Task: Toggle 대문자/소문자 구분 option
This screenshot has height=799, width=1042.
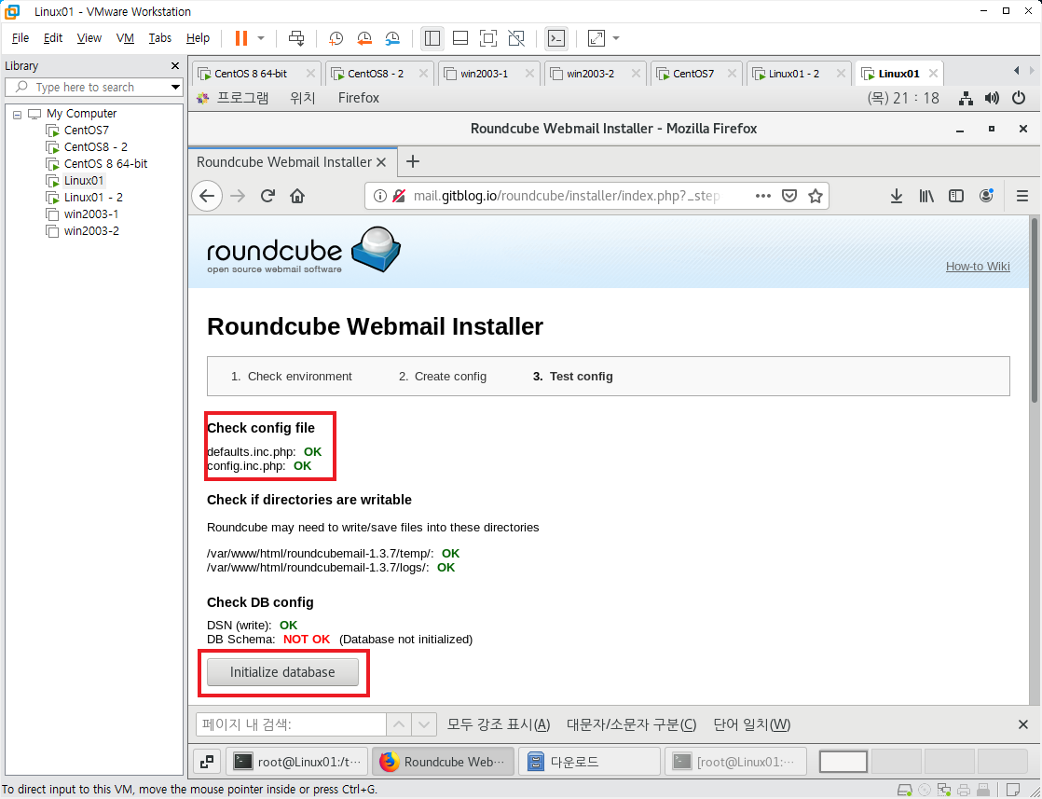Action: [x=631, y=724]
